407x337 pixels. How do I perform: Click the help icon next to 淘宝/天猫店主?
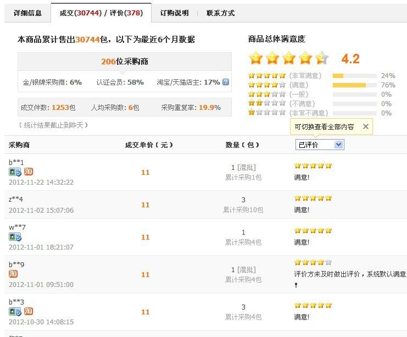[226, 82]
